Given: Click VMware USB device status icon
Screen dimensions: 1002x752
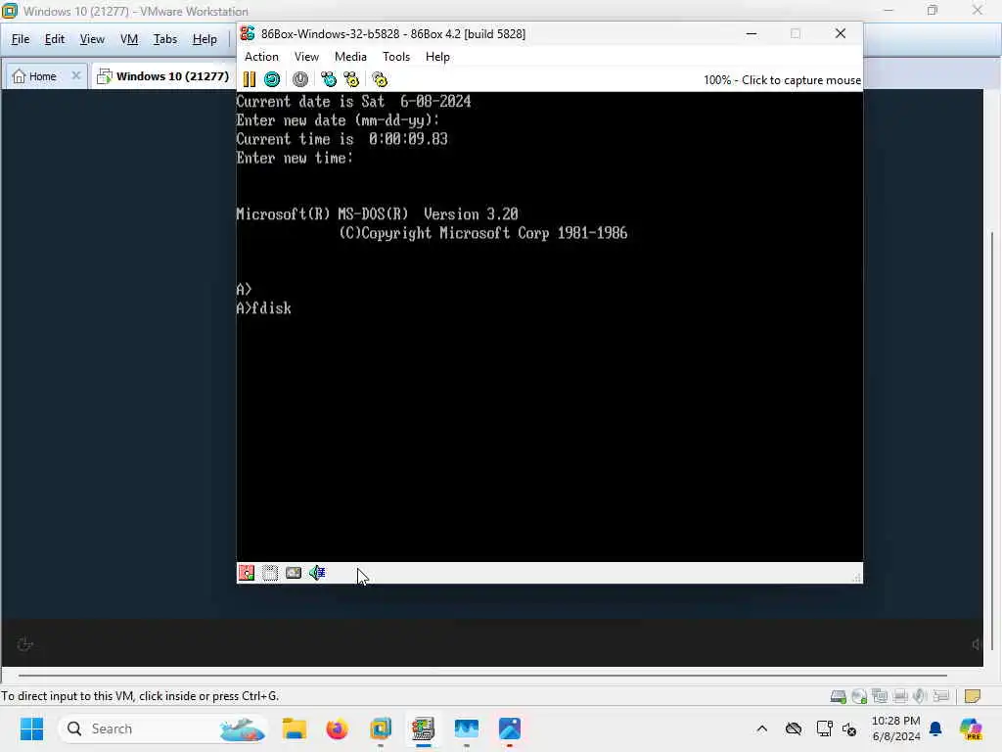Looking at the screenshot, I should tap(940, 696).
